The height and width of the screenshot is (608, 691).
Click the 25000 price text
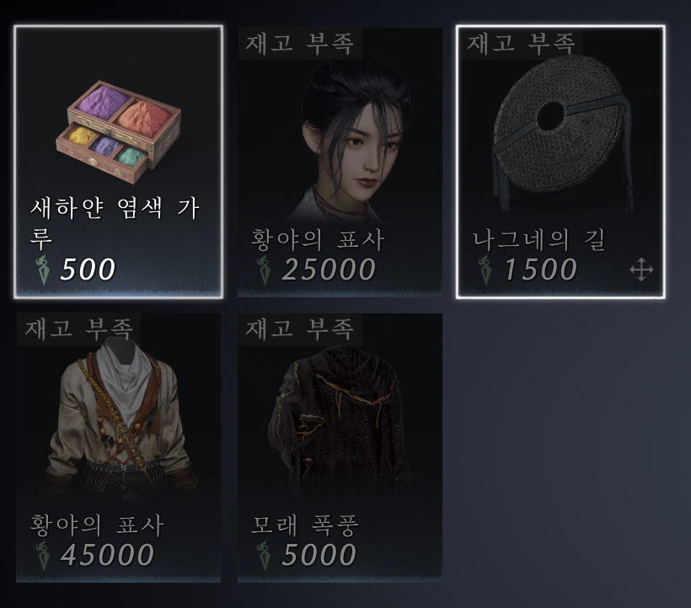(x=329, y=269)
